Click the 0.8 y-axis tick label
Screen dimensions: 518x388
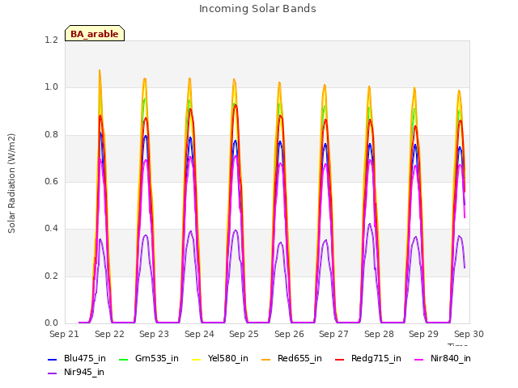point(51,134)
